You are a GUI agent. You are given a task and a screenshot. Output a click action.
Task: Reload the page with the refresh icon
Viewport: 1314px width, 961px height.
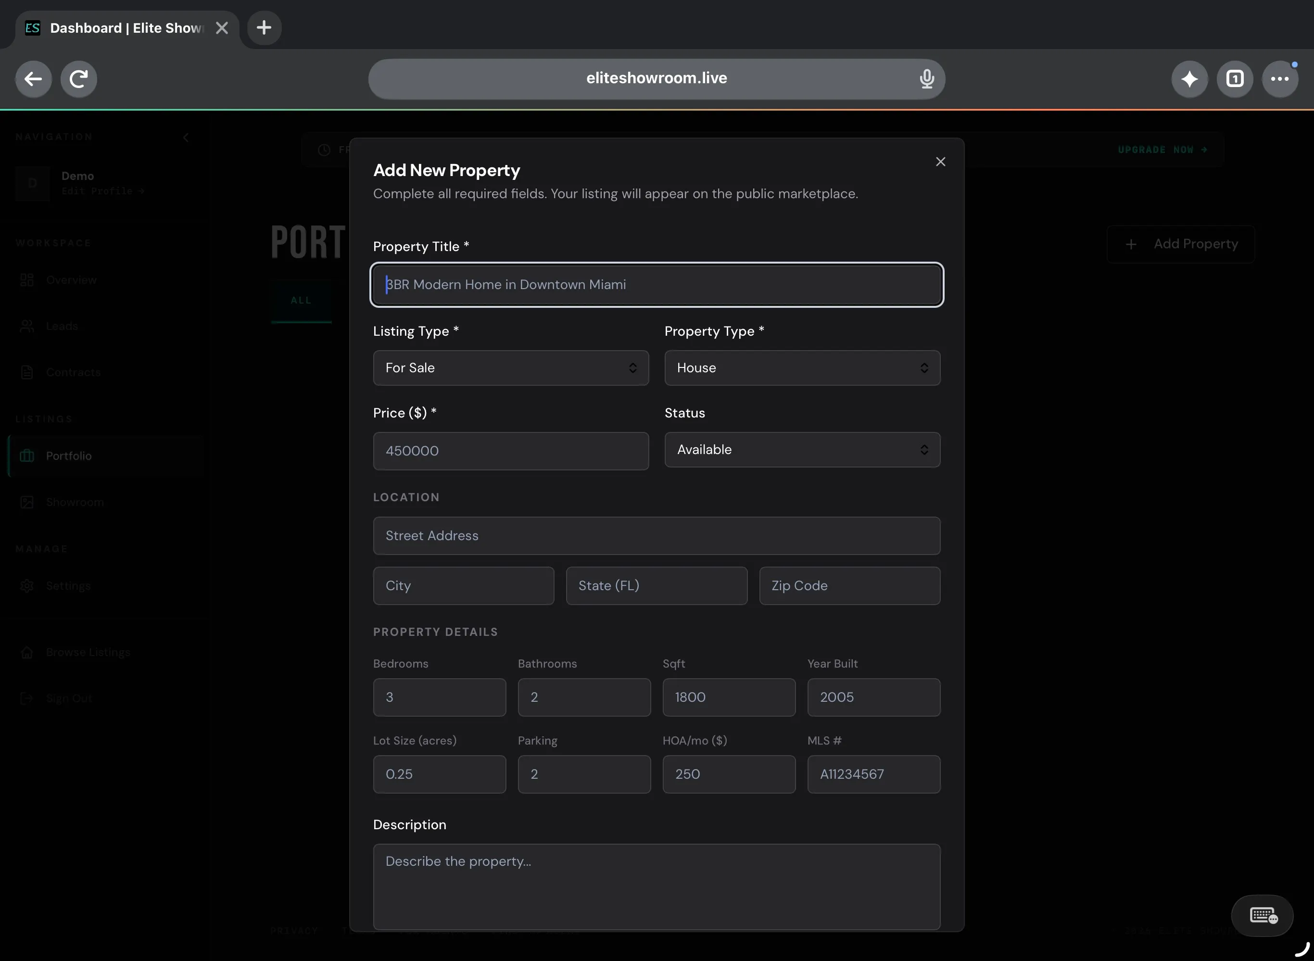pos(78,78)
